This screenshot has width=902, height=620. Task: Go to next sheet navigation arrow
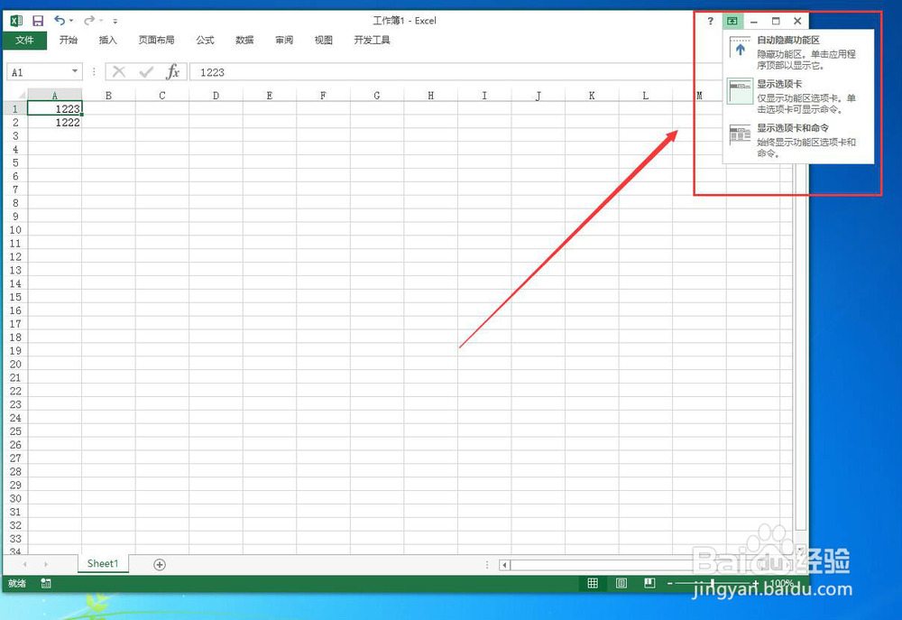tap(46, 564)
